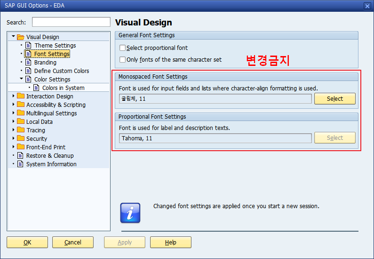Click Select button for proportional font
This screenshot has width=374, height=259.
point(335,138)
